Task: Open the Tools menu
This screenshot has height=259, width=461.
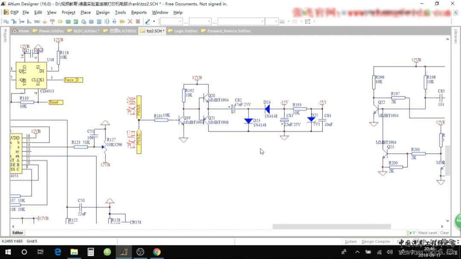Action: [x=120, y=12]
